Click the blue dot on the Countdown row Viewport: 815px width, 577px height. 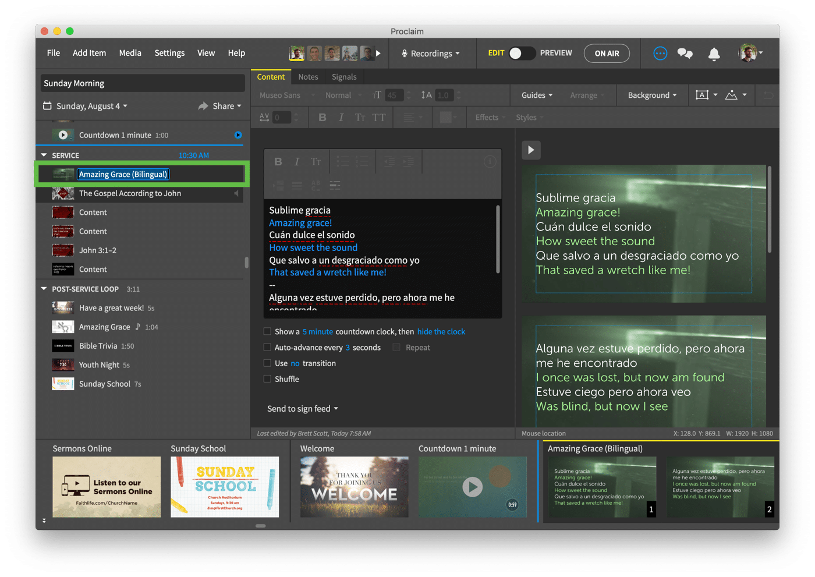(x=238, y=135)
